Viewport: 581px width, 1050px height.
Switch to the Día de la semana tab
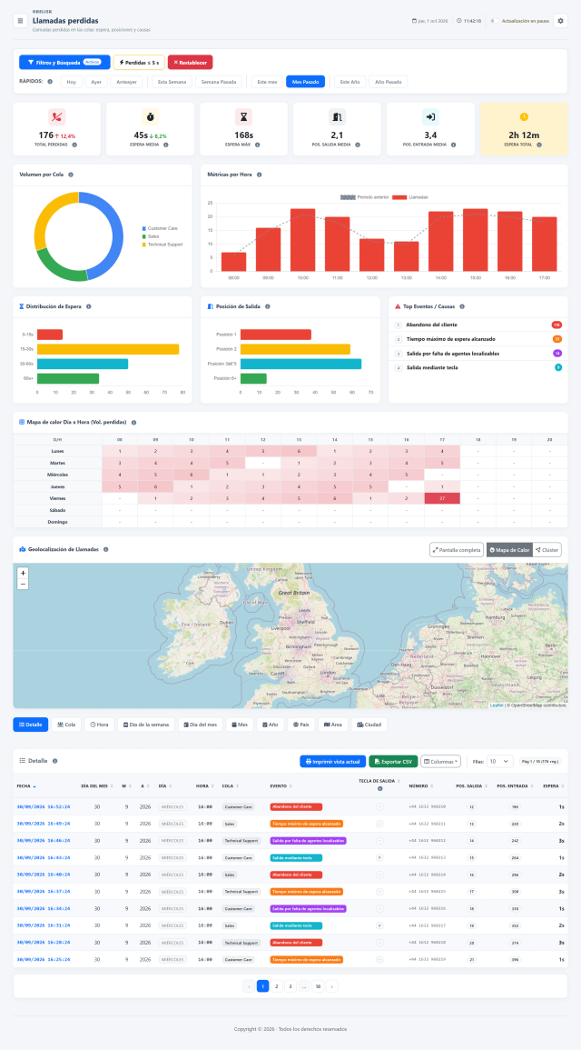click(146, 725)
